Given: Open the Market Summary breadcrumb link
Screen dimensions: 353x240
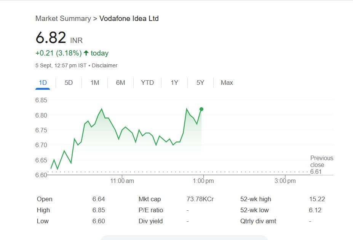Looking at the screenshot, I should click(63, 18).
